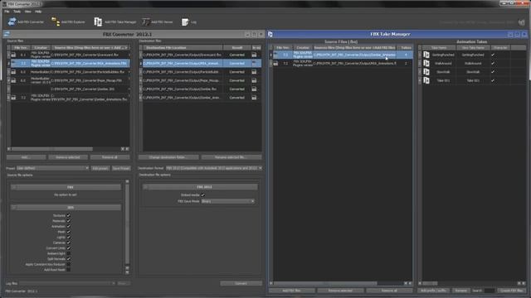Image resolution: width=531 pixels, height=298 pixels.
Task: Click the Add... button under Source files
Action: pos(26,157)
